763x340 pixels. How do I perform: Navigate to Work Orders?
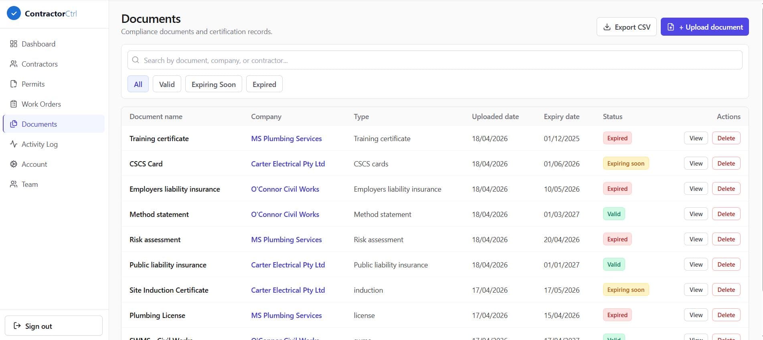54,104
